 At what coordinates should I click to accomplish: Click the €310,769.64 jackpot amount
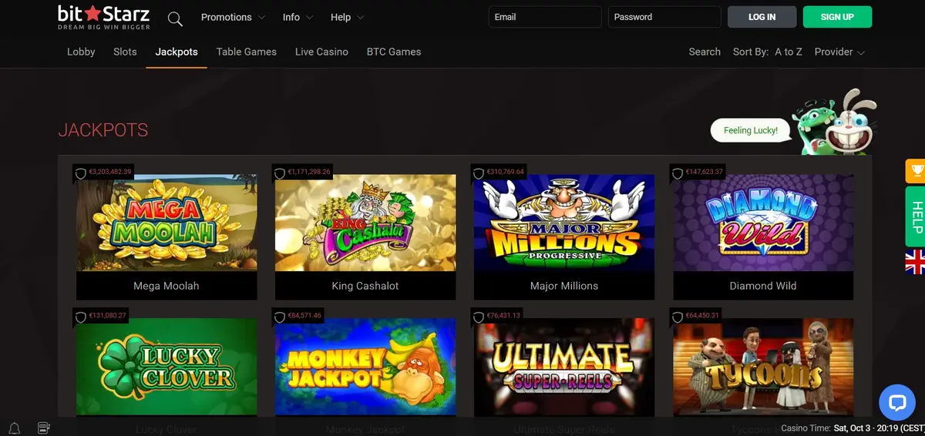click(x=506, y=172)
